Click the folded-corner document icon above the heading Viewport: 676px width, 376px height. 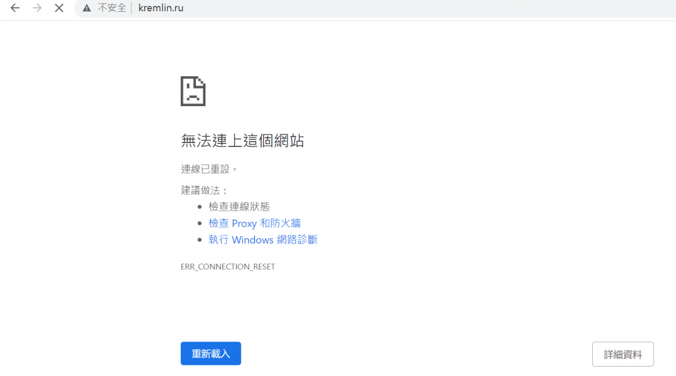click(193, 91)
